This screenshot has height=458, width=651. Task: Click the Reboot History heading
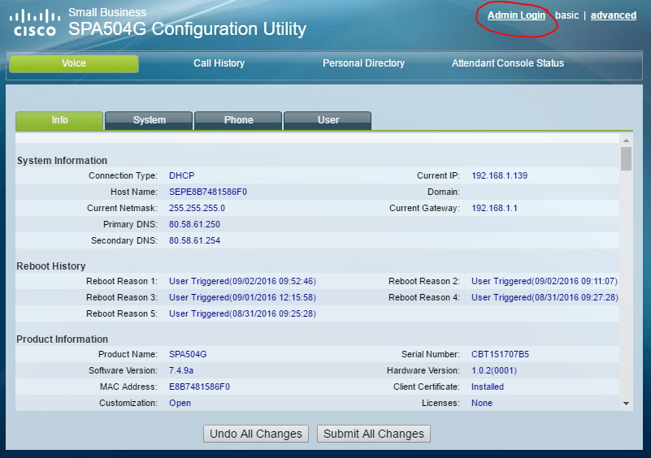click(51, 266)
